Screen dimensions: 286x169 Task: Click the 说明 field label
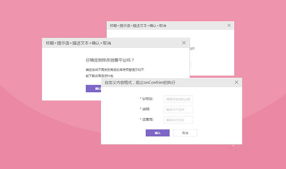(x=145, y=109)
